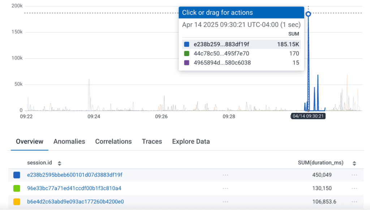This screenshot has height=210, width=370.
Task: Open the Correlations tab
Action: pyautogui.click(x=113, y=142)
